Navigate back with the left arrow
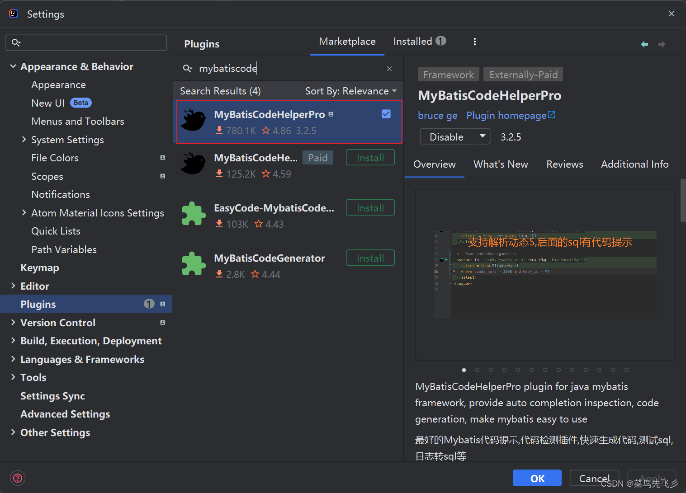 click(x=644, y=44)
